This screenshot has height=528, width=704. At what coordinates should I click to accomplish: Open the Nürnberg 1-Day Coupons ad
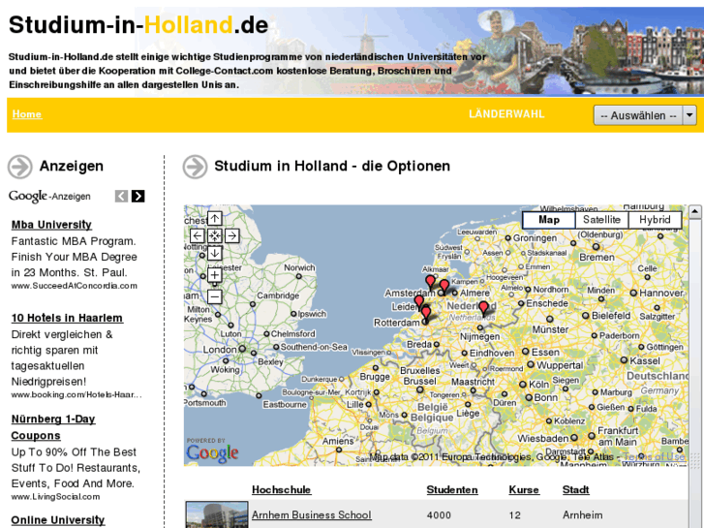(x=53, y=427)
